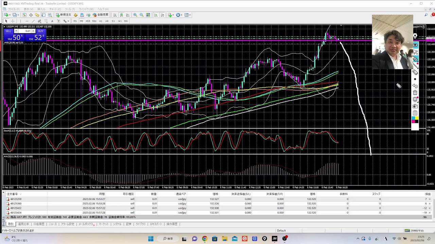Select the crosshair cursor tool
This screenshot has height=244, width=435.
[13, 21]
